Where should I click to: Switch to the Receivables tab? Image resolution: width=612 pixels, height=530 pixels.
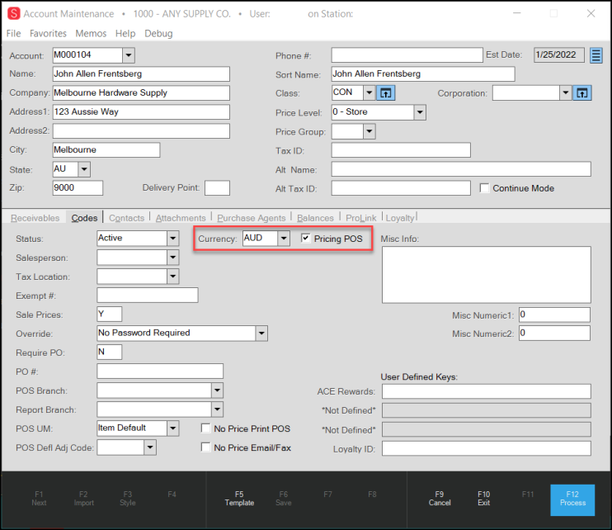pos(35,218)
